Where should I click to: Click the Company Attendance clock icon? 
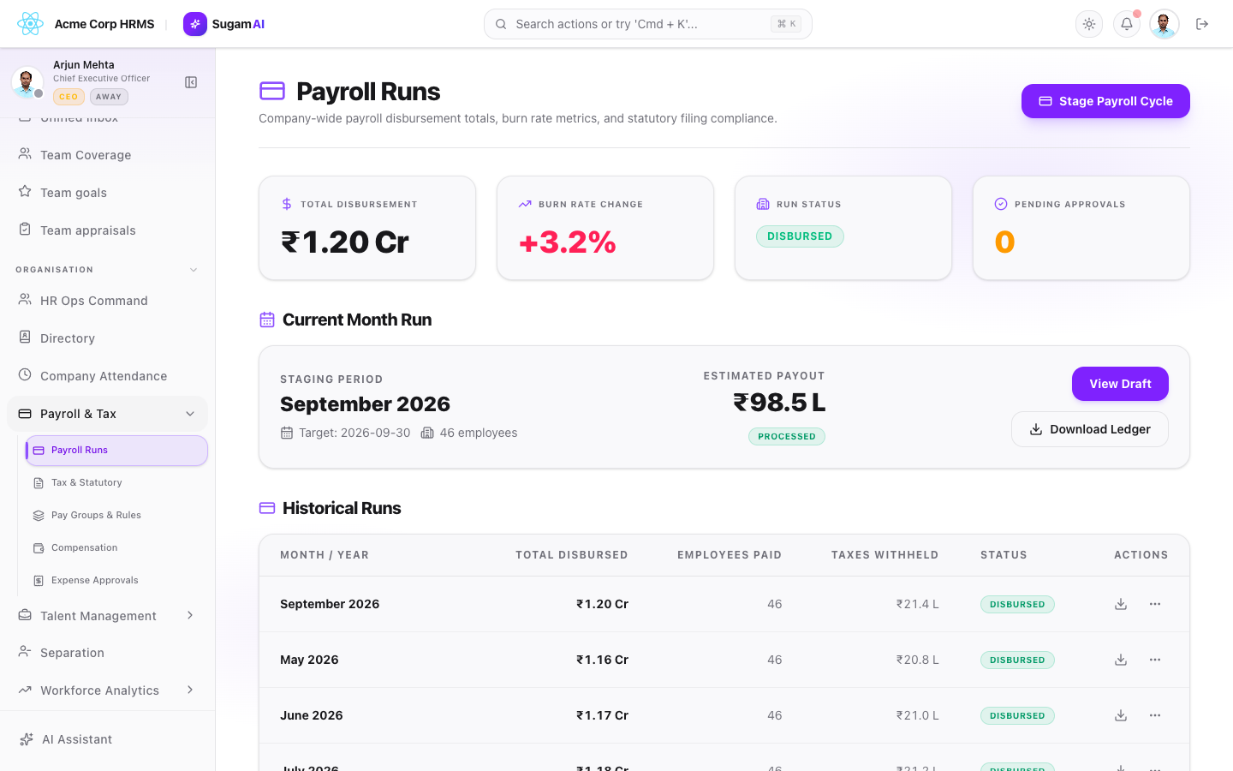tap(25, 375)
